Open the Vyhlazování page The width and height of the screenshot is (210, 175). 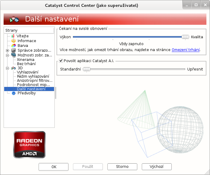pos(28,72)
